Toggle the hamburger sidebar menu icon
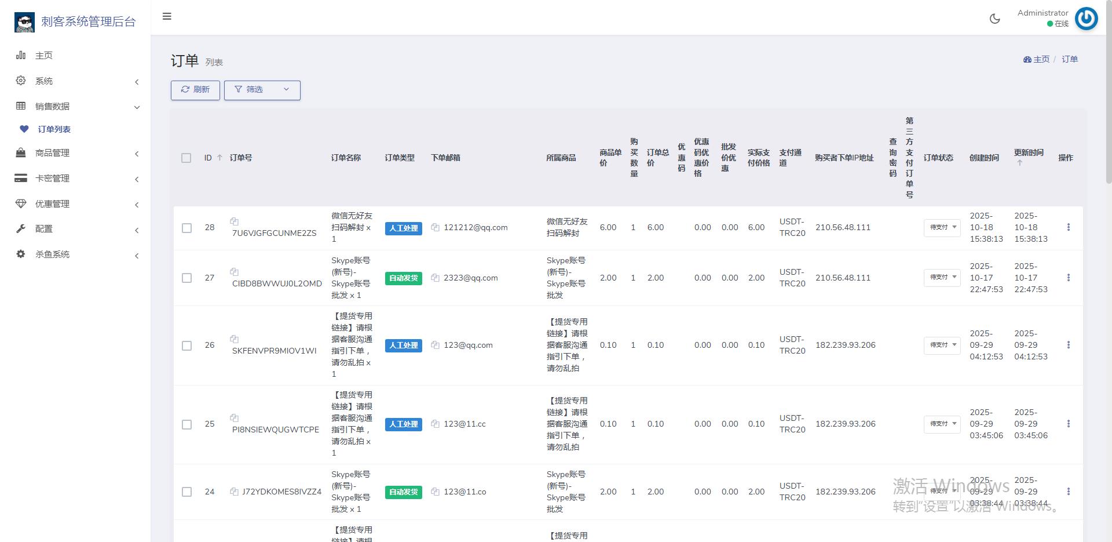 (x=167, y=16)
